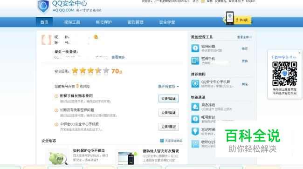Screen dimensions: 303x169
Task: Open the 安全学堂 tab
Action: (167, 22)
